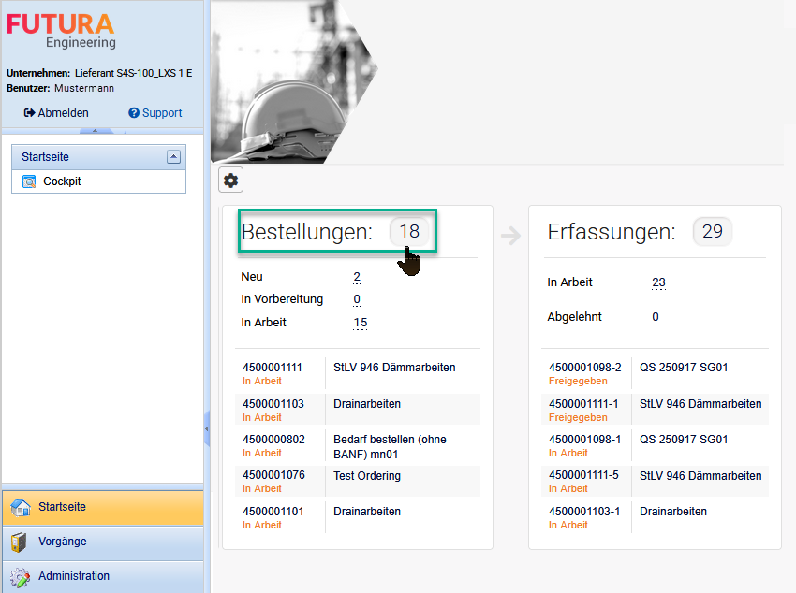Image resolution: width=796 pixels, height=593 pixels.
Task: Click the gear settings icon
Action: [x=230, y=181]
